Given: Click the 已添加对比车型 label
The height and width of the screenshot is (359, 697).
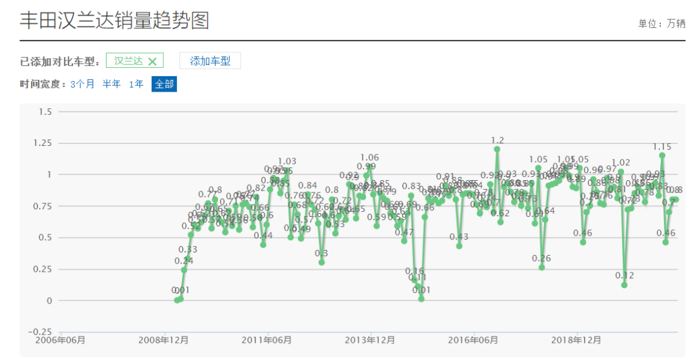Looking at the screenshot, I should (x=60, y=62).
